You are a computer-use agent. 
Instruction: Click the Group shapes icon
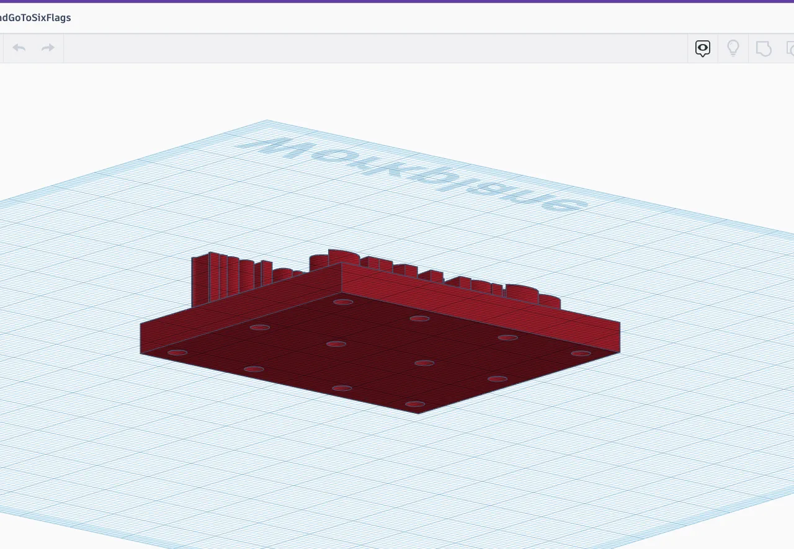click(764, 48)
